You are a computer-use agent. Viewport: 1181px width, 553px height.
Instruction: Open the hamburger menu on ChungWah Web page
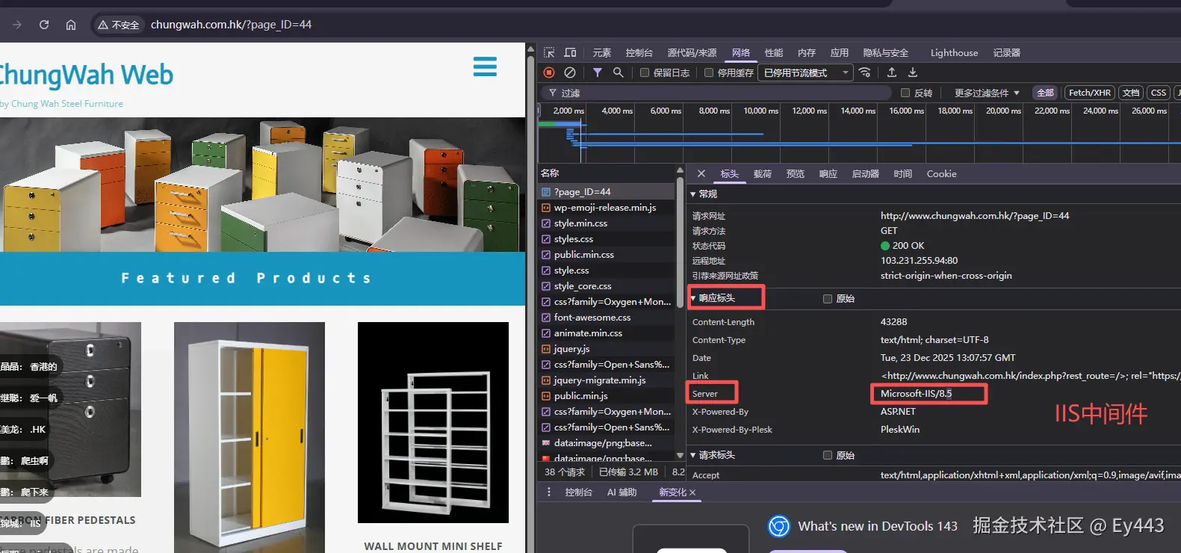point(485,67)
